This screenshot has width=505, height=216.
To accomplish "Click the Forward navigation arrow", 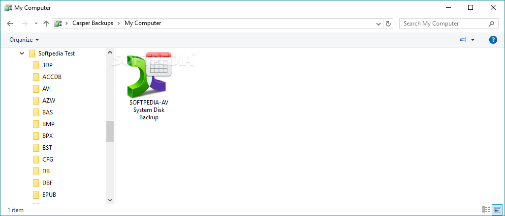I will (x=25, y=24).
